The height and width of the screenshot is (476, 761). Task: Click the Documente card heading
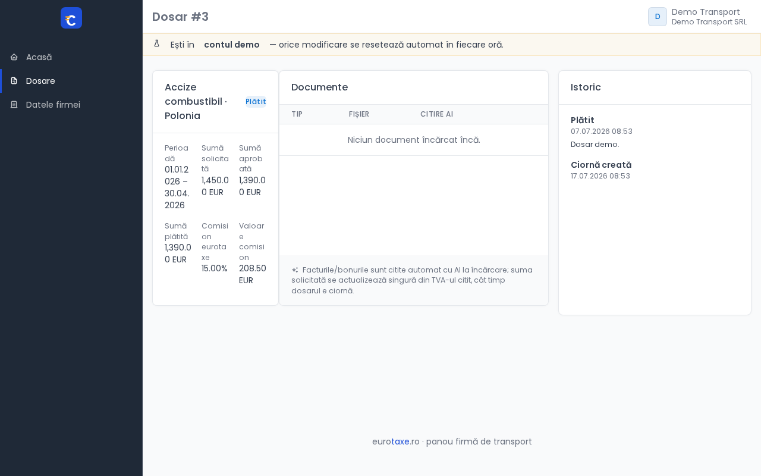pos(319,87)
